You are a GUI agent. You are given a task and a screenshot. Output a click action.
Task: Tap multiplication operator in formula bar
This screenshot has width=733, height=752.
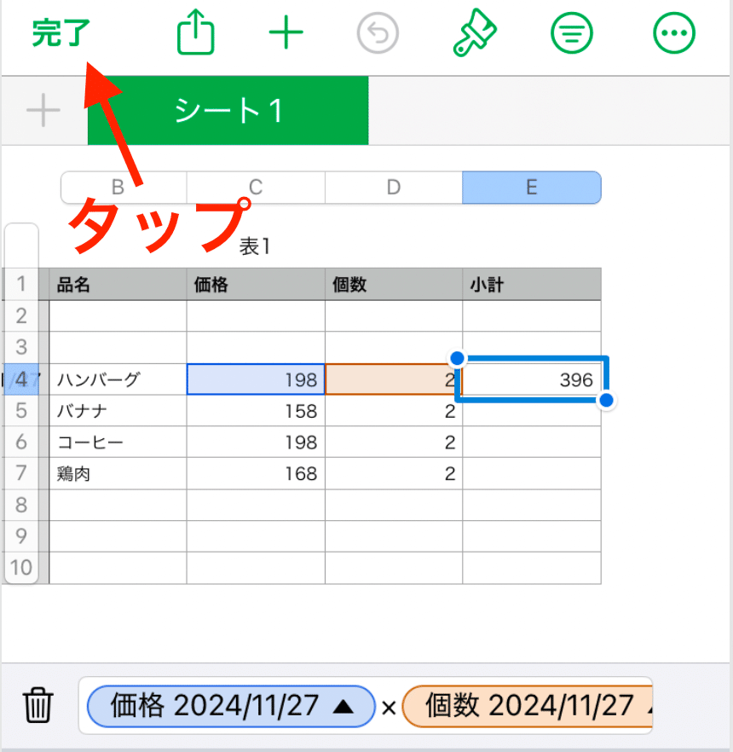[389, 708]
